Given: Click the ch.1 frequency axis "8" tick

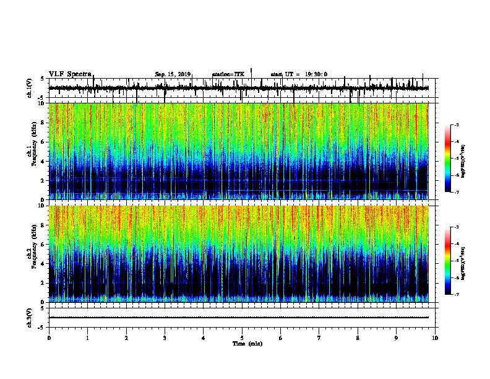Looking at the screenshot, I should pyautogui.click(x=43, y=123).
